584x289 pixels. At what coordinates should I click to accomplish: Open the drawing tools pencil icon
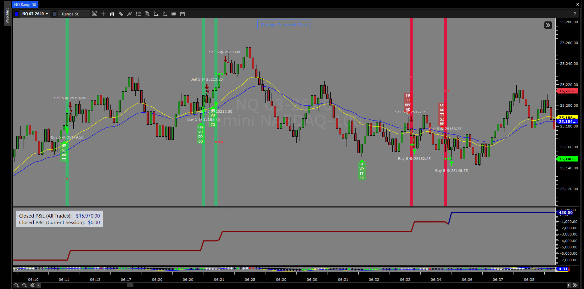[x=121, y=14]
